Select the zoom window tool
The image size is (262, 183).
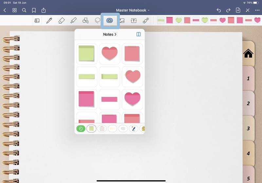pyautogui.click(x=37, y=21)
